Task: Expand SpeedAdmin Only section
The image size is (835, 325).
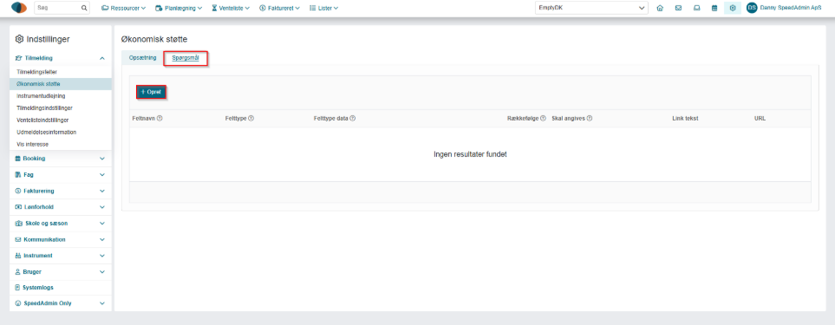Action: (60, 303)
